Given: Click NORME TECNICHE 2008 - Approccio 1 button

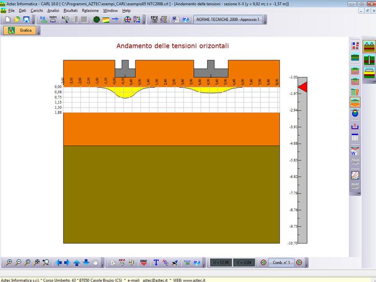Looking at the screenshot, I should click(x=228, y=19).
